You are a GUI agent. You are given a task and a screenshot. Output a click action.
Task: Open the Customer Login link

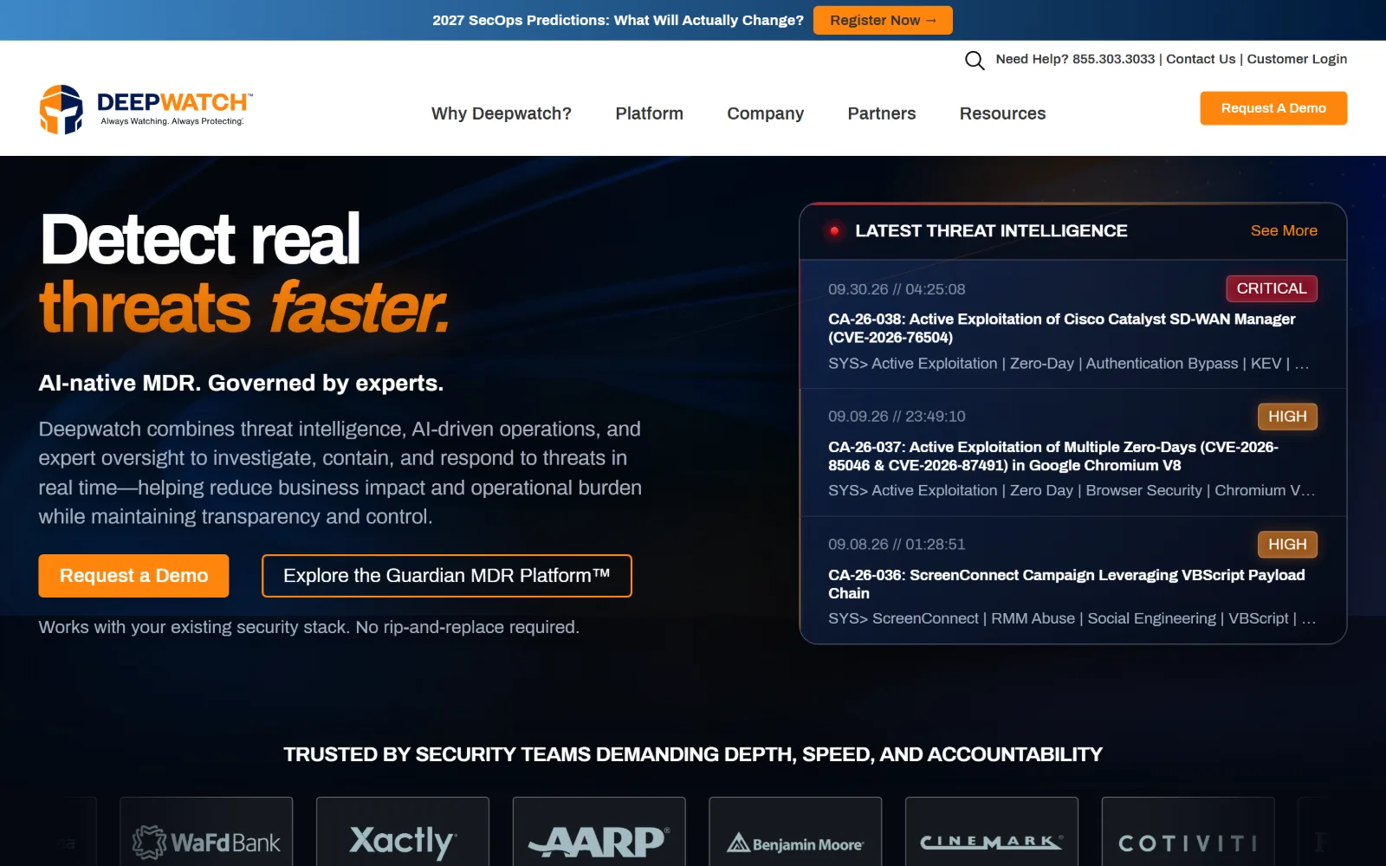[x=1297, y=59]
